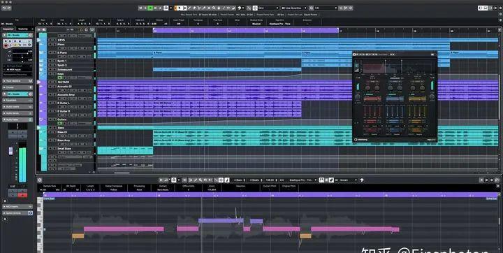This screenshot has height=253, width=503.
Task: Toggle the M mute-all button in top toolbar
Action: (140, 8)
